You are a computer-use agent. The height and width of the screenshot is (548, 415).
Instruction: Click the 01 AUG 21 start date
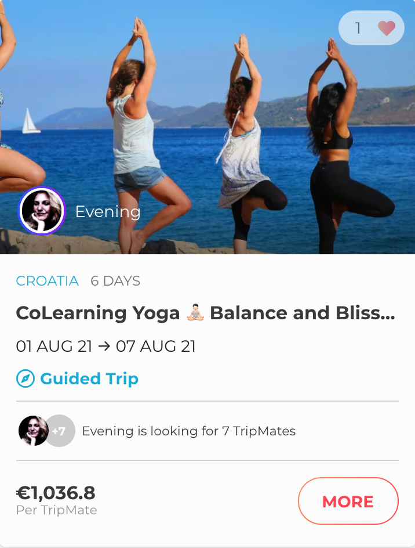[54, 347]
